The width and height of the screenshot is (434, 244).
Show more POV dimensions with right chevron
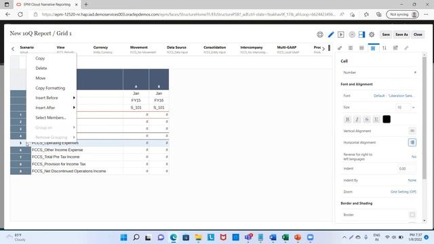(x=323, y=49)
